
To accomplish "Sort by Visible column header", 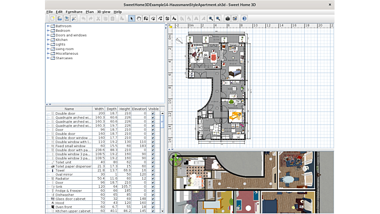I will pyautogui.click(x=154, y=109).
